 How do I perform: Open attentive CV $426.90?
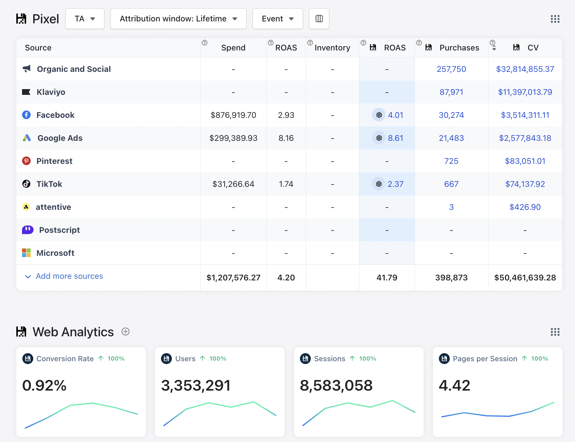[x=525, y=207]
